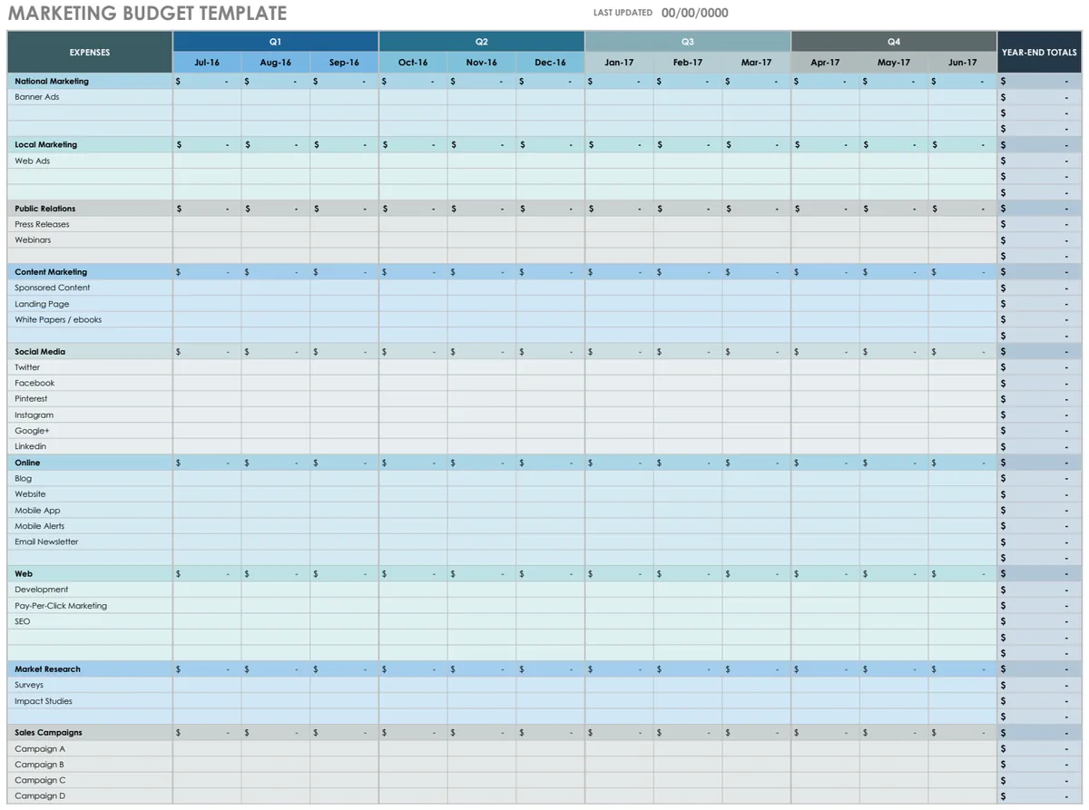The height and width of the screenshot is (810, 1089).
Task: Select the Banner Ads expense cell
Action: coord(90,97)
